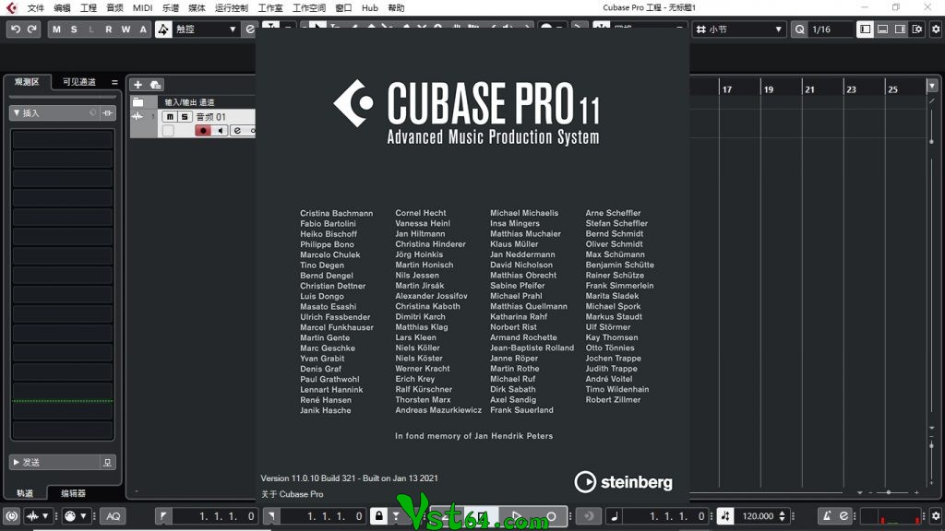Mute the 音频 01 track
This screenshot has width=945, height=531.
[x=171, y=117]
